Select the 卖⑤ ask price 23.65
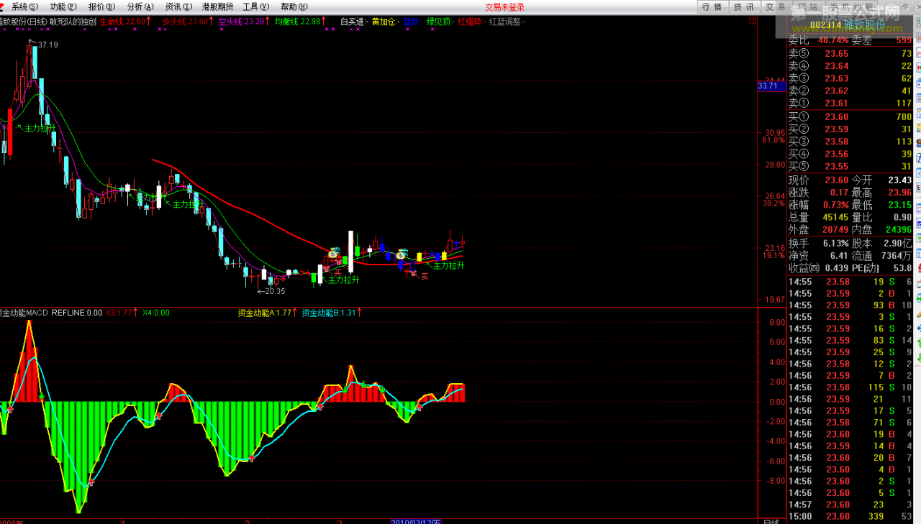 click(836, 53)
